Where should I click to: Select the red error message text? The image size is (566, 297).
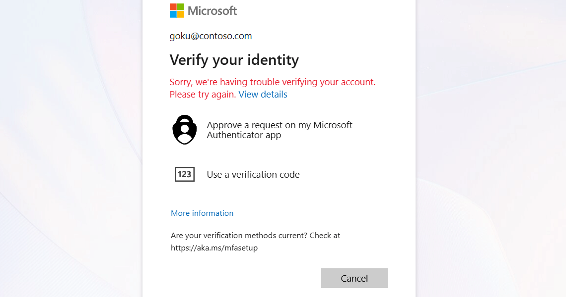coord(272,82)
